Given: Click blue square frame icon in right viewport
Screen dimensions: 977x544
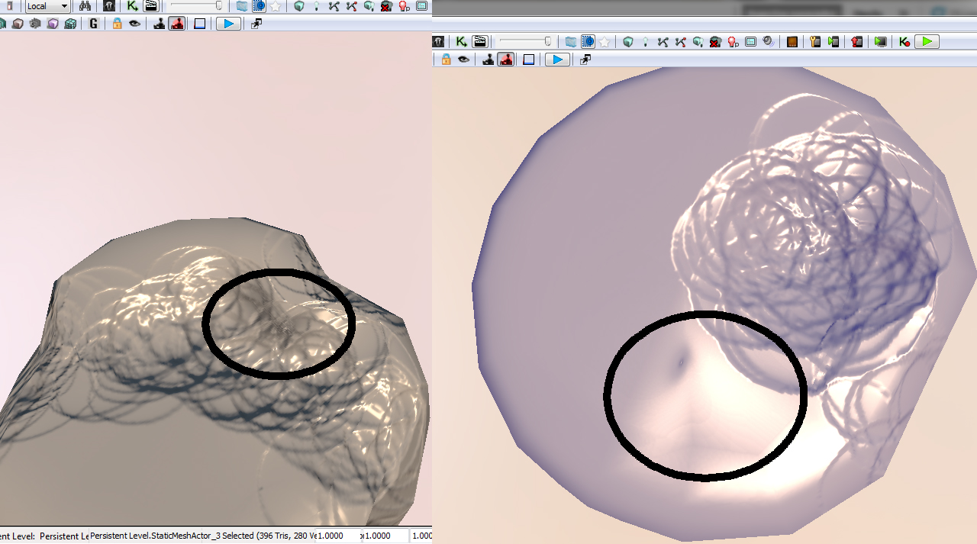Looking at the screenshot, I should 529,60.
